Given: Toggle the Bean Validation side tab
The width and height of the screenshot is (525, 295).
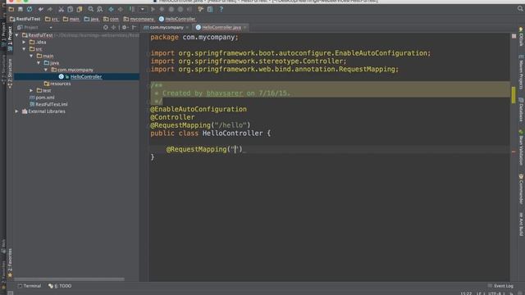Looking at the screenshot, I should (x=521, y=147).
